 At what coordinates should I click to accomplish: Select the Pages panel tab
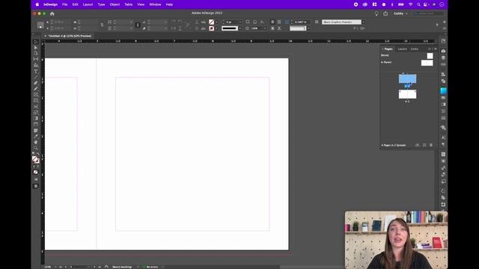click(x=388, y=49)
